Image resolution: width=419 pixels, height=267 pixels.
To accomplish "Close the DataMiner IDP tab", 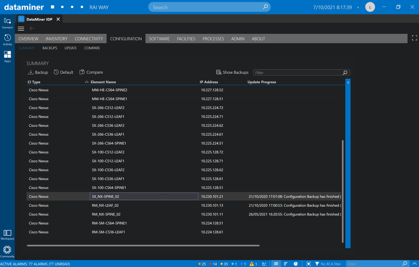I will (x=58, y=19).
